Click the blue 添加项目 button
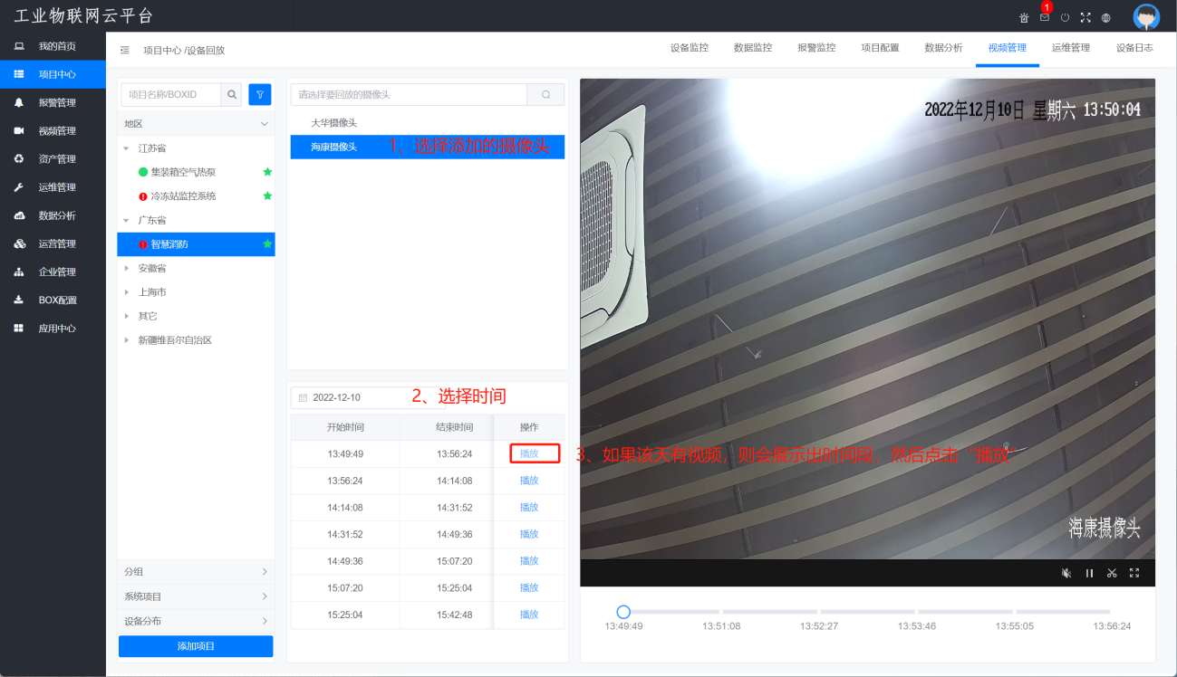Image resolution: width=1177 pixels, height=677 pixels. click(196, 646)
